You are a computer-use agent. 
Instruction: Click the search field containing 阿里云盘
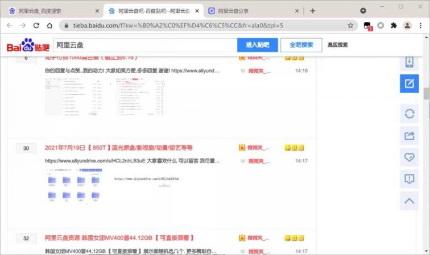(x=146, y=45)
